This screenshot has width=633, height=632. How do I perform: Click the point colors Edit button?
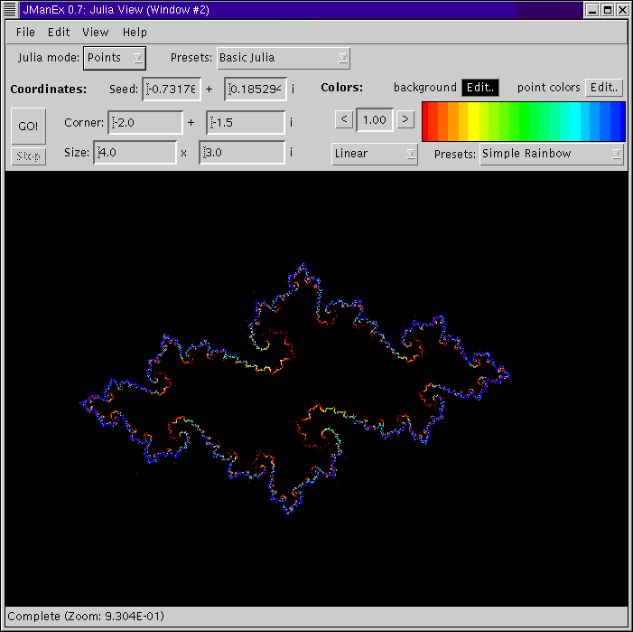click(604, 88)
